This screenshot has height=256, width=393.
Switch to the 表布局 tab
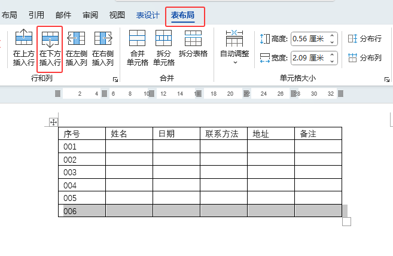[182, 16]
